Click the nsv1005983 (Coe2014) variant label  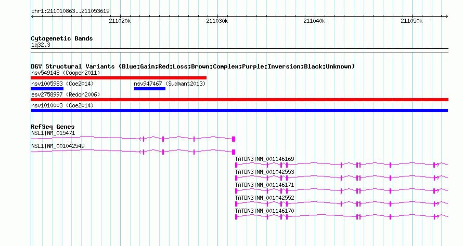point(62,84)
